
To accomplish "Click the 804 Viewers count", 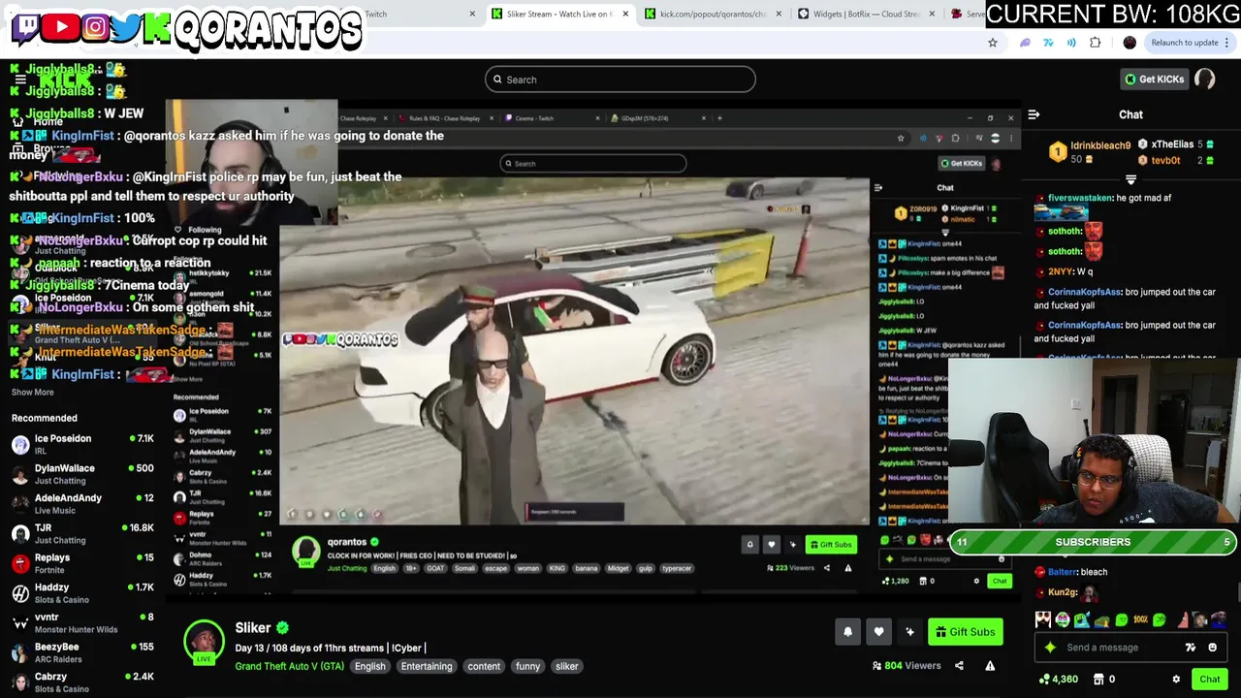I will tap(907, 666).
